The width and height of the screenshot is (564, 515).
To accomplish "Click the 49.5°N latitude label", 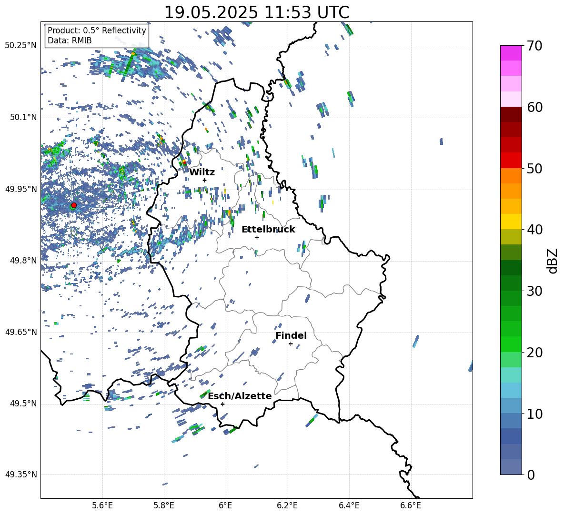I will pos(23,404).
